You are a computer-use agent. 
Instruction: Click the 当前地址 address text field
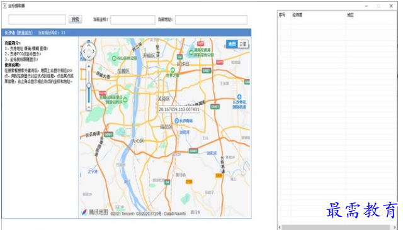[211, 19]
